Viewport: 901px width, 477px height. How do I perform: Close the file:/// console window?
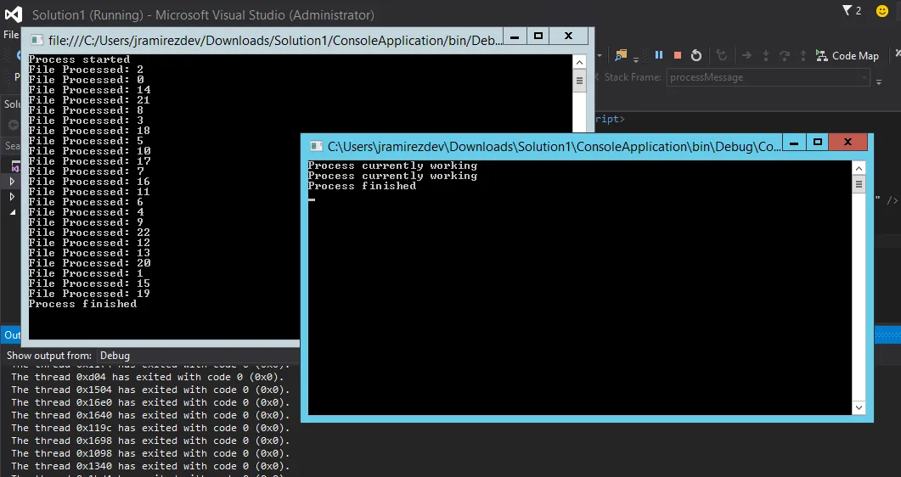point(568,36)
